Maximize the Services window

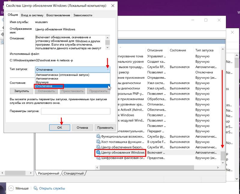click(206, 20)
